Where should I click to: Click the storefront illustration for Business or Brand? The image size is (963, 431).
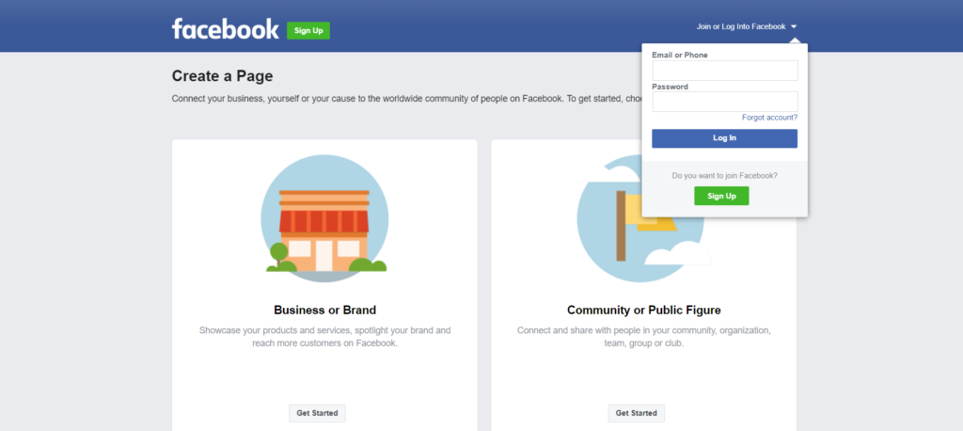[325, 220]
